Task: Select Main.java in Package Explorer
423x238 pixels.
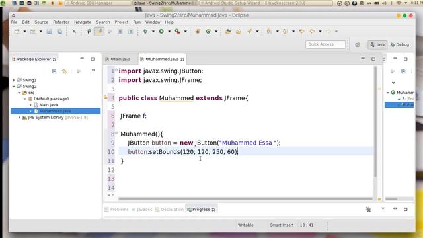Action: pyautogui.click(x=48, y=105)
